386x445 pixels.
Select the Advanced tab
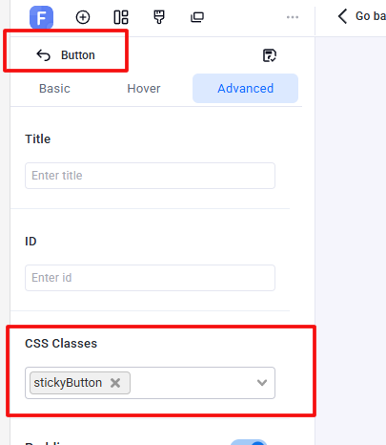245,89
